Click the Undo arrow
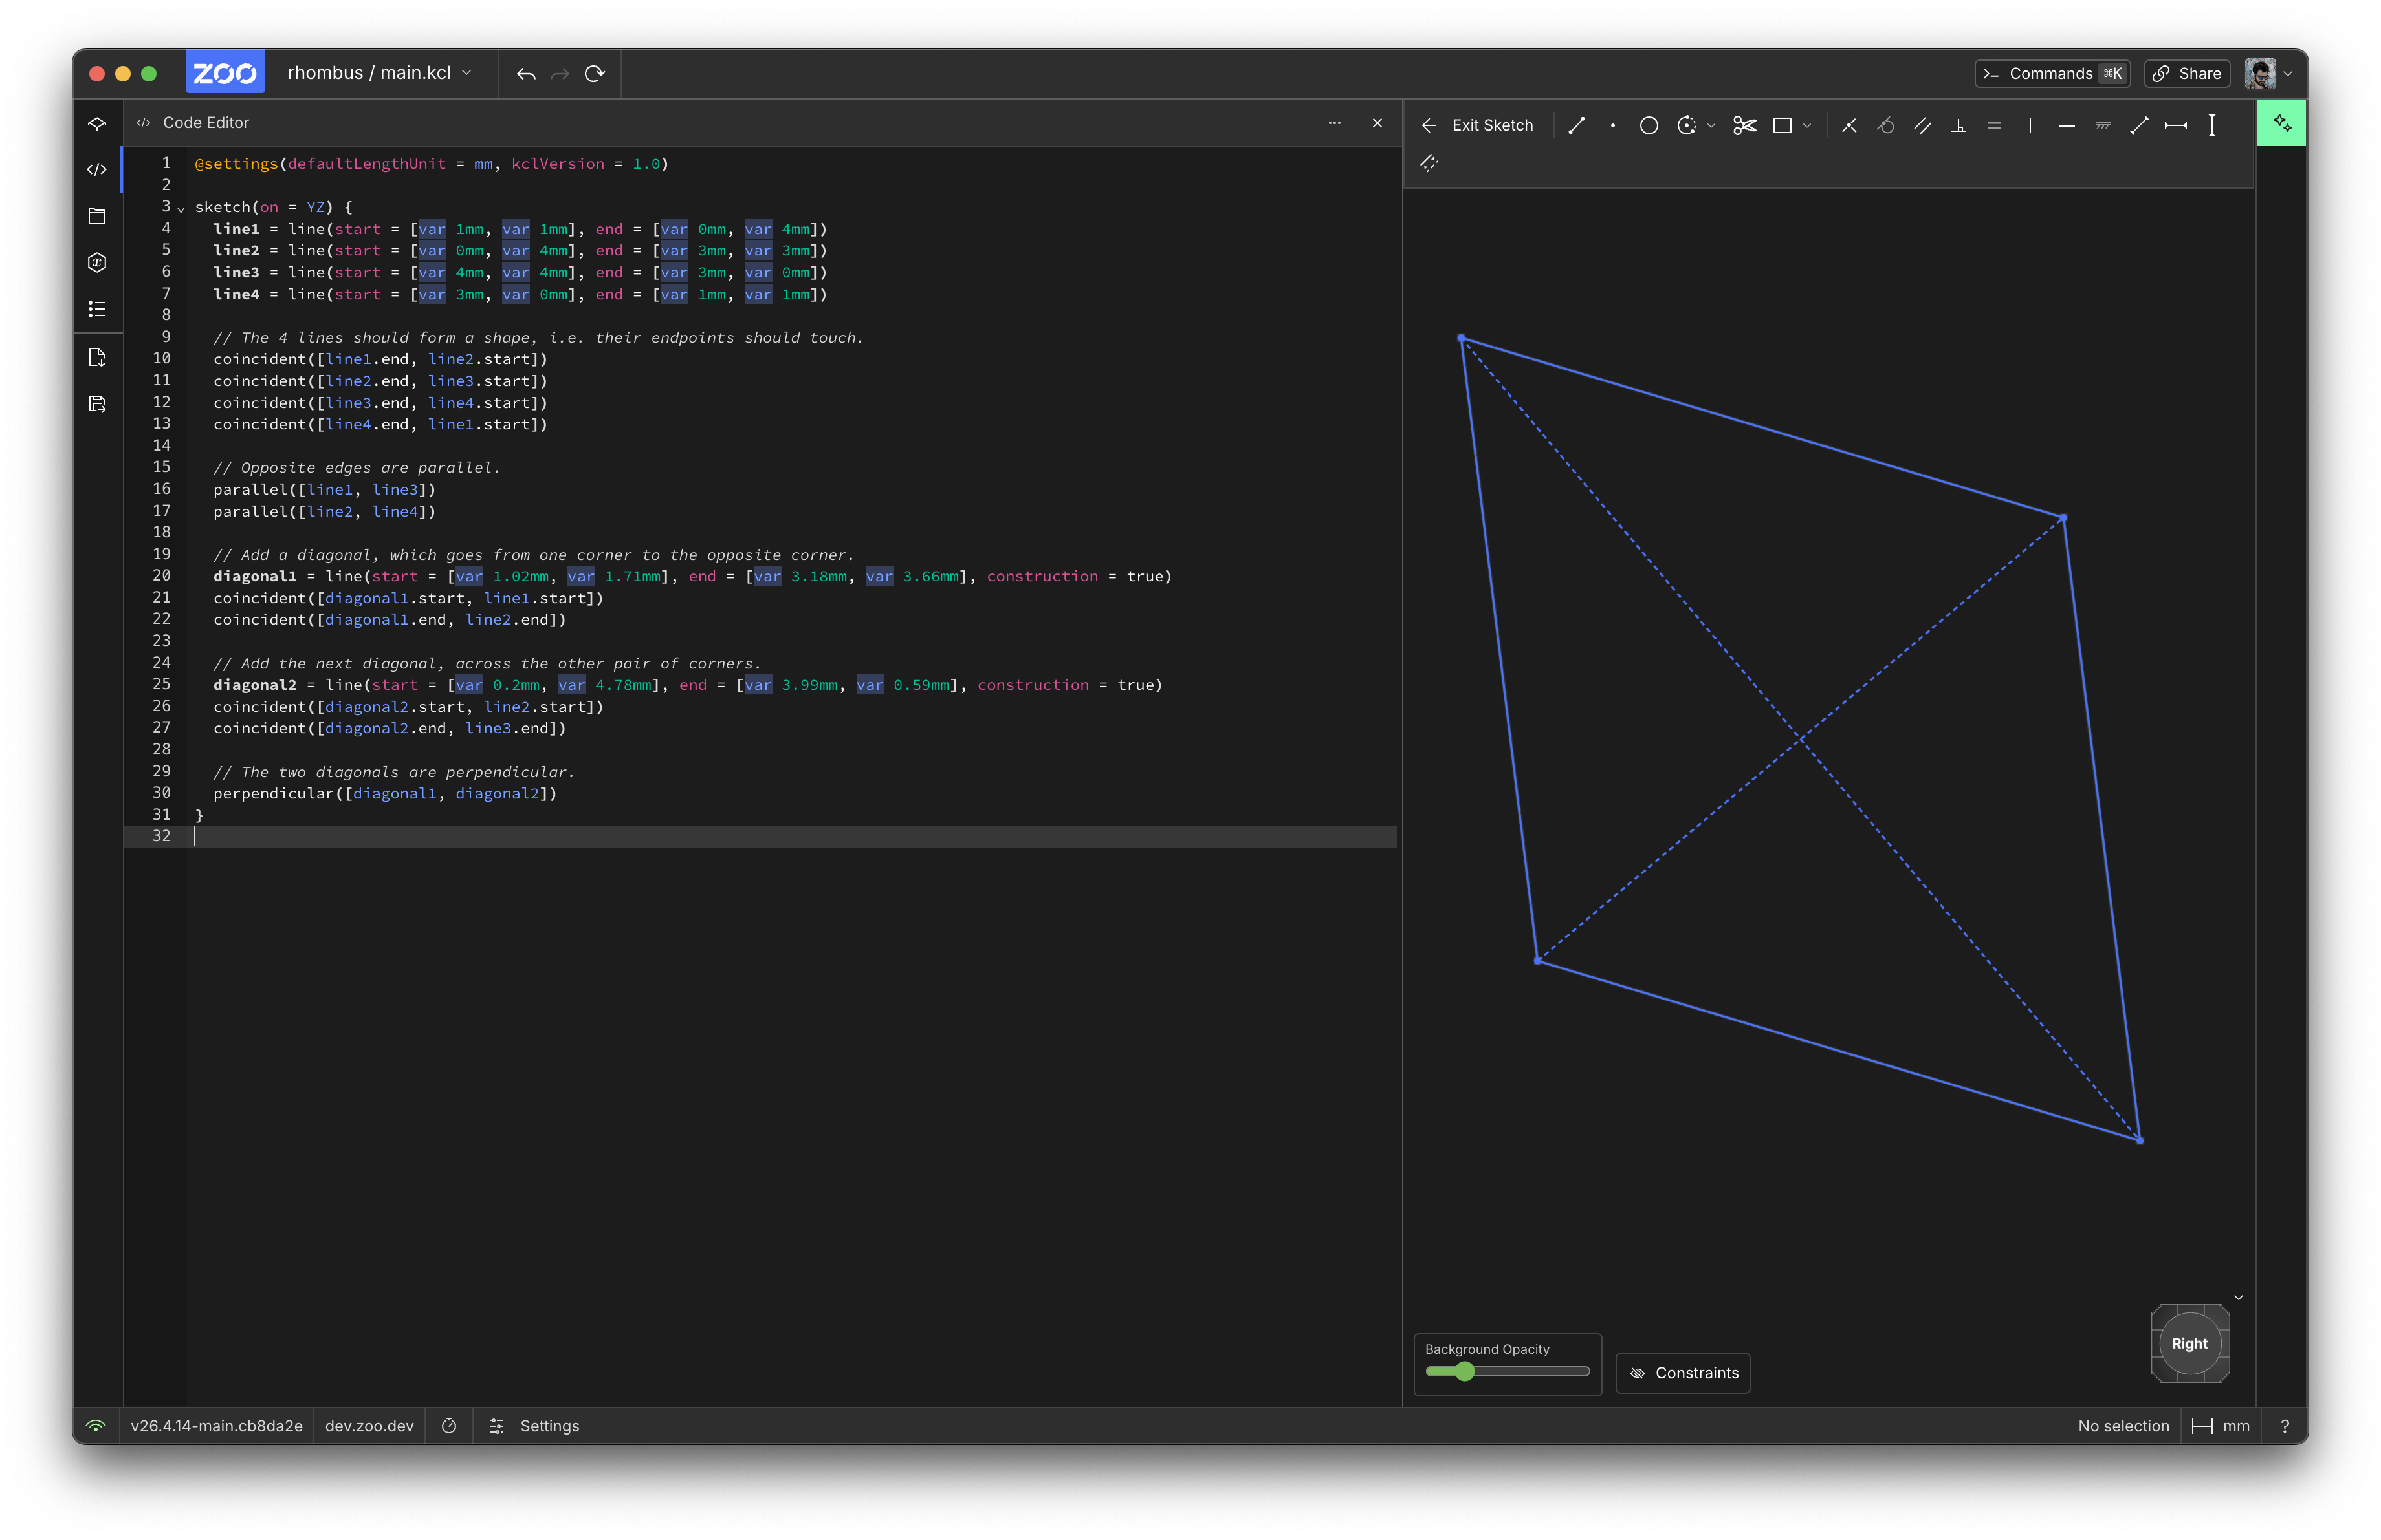 click(x=526, y=73)
